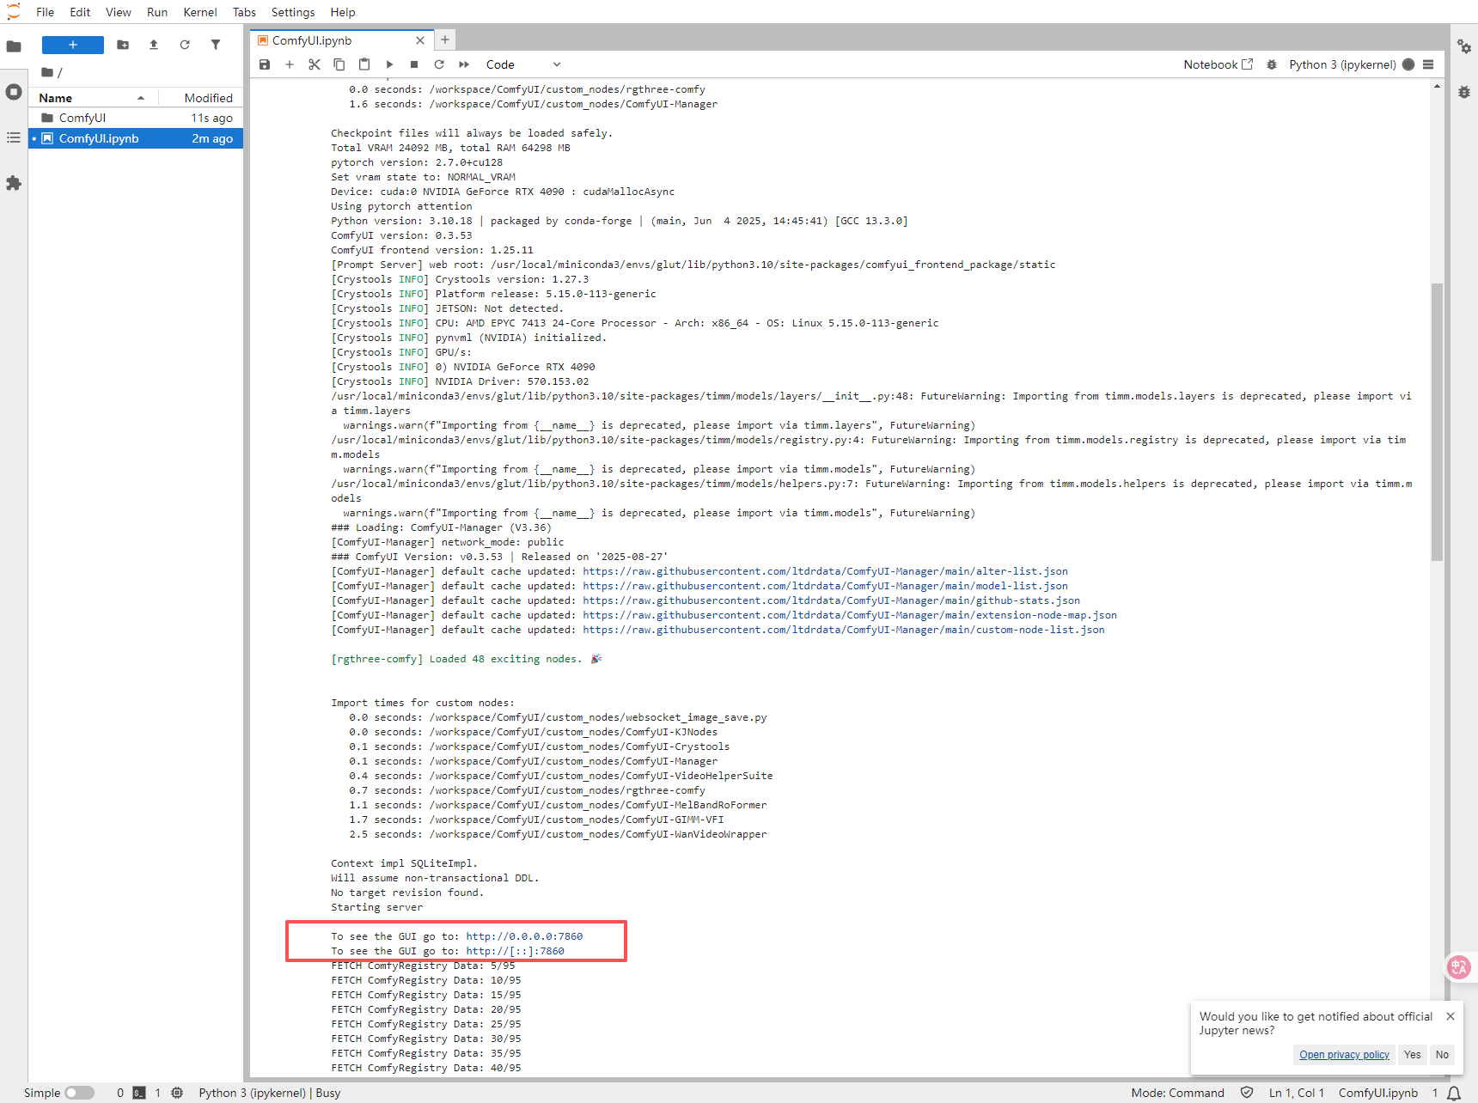The image size is (1478, 1103).
Task: Open the cell type Code dropdown
Action: 522,64
